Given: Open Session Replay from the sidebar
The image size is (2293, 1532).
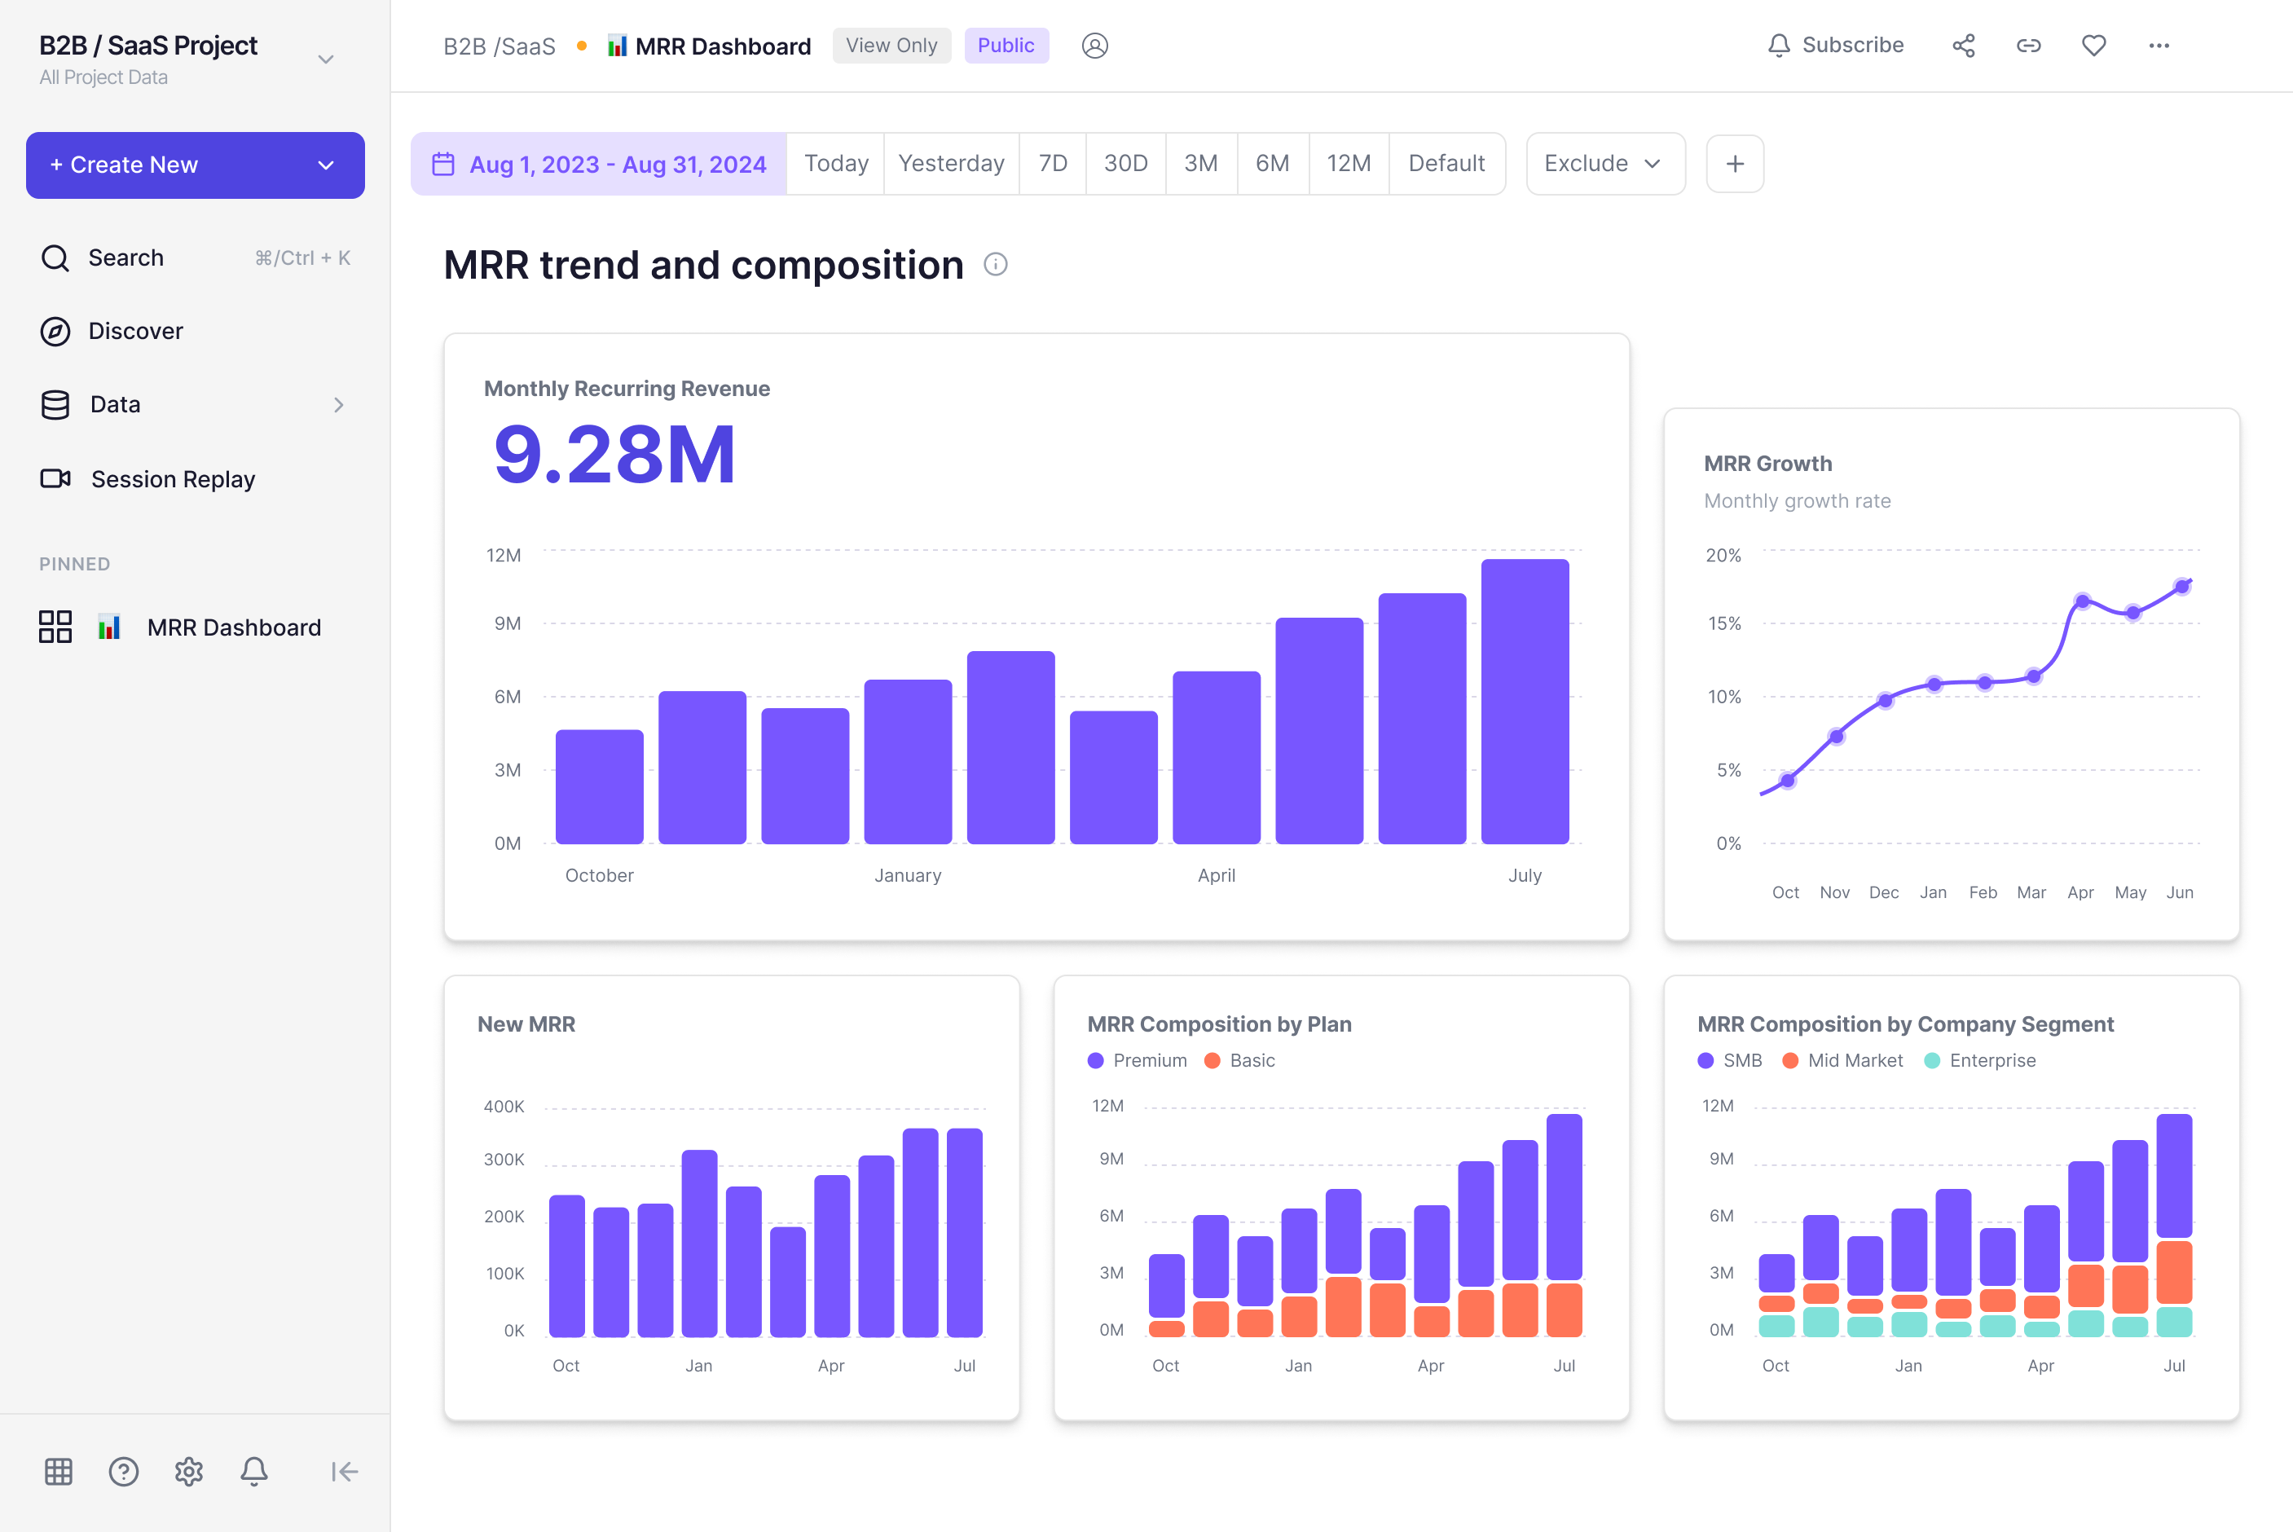Looking at the screenshot, I should point(172,479).
